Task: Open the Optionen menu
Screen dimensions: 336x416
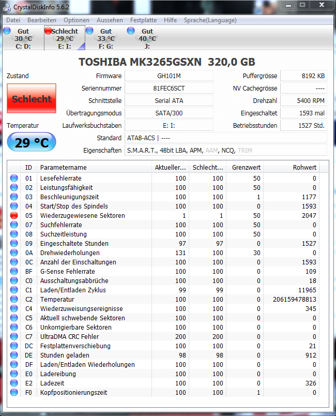Action: (x=77, y=20)
